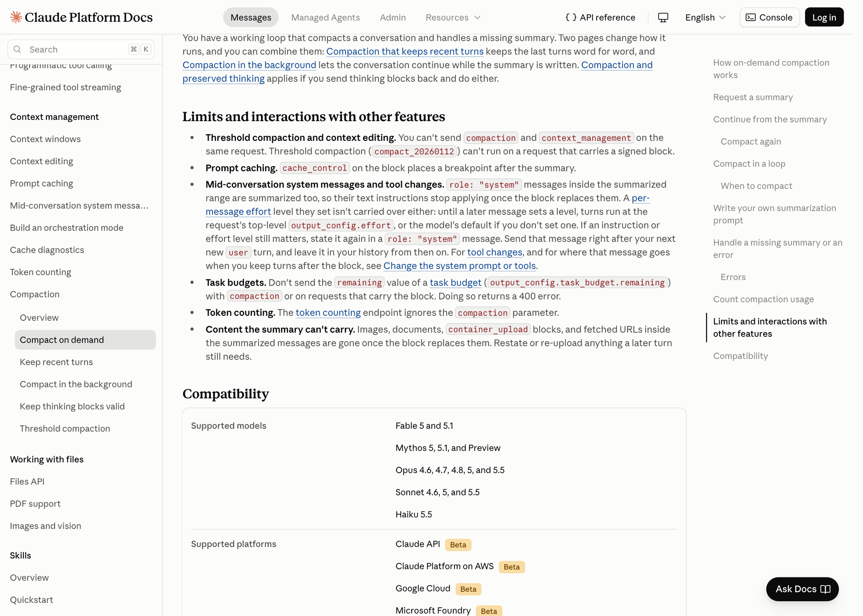Open Fine-grained tool streaming sidebar page

(65, 87)
